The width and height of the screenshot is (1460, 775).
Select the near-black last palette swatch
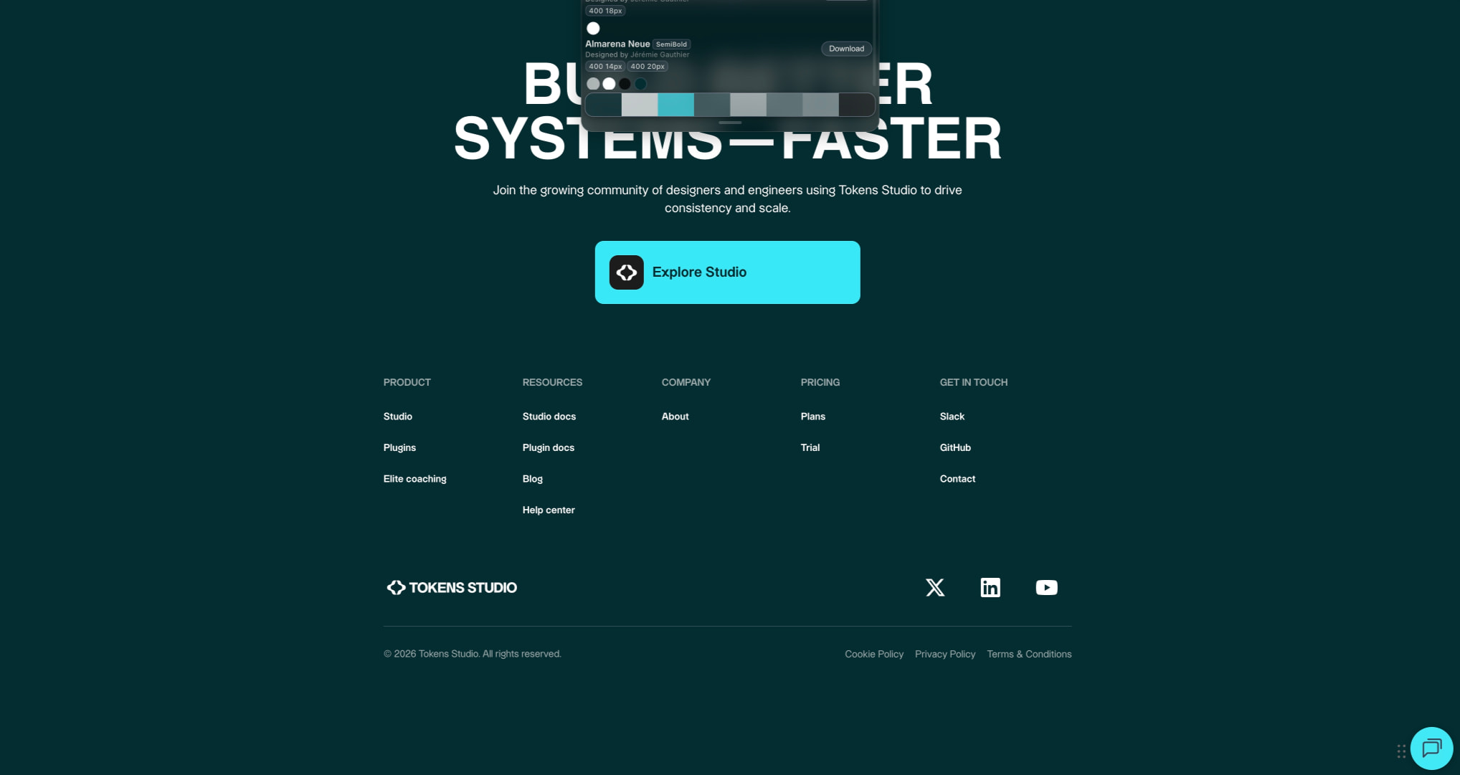857,105
